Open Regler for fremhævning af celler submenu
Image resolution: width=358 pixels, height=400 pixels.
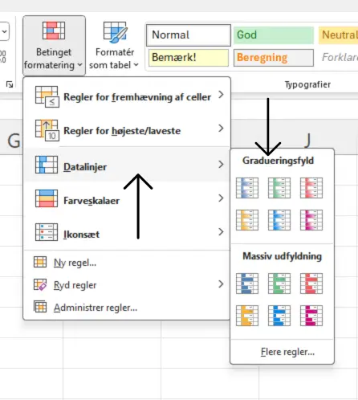(128, 96)
